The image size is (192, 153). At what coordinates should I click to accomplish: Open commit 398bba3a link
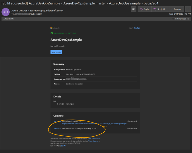click(57, 128)
